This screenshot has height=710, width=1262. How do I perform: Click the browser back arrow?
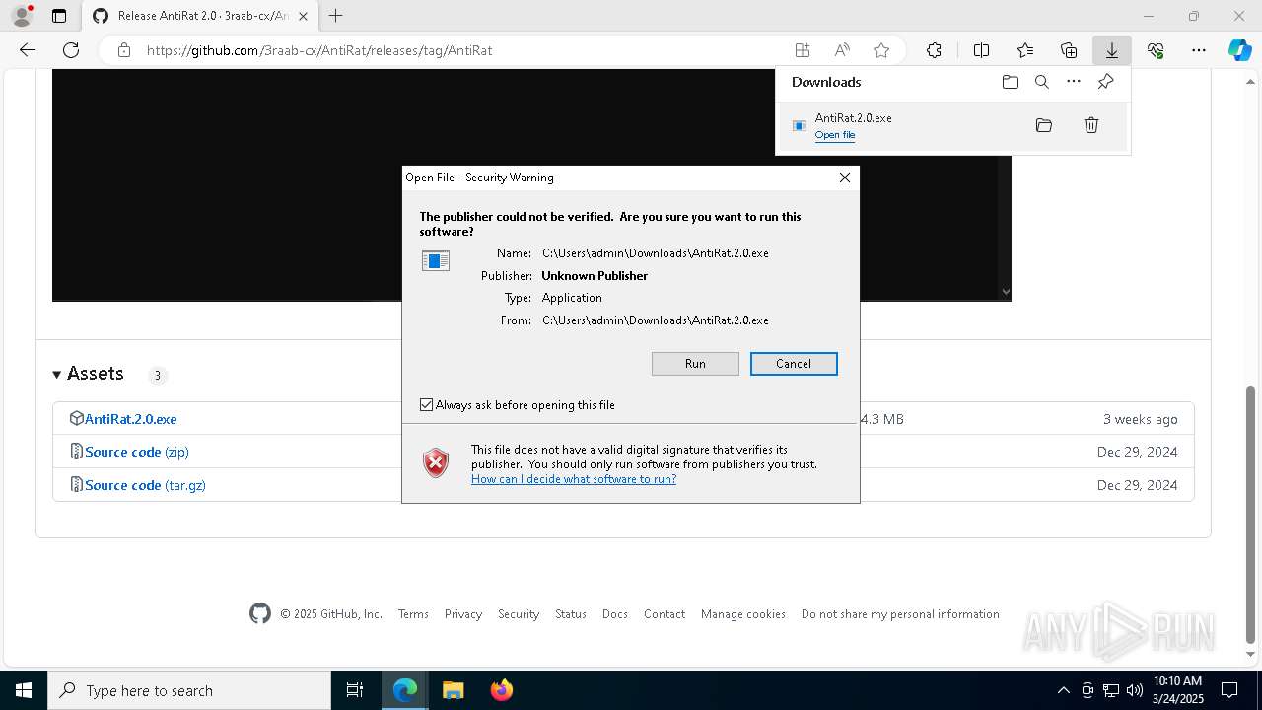28,50
